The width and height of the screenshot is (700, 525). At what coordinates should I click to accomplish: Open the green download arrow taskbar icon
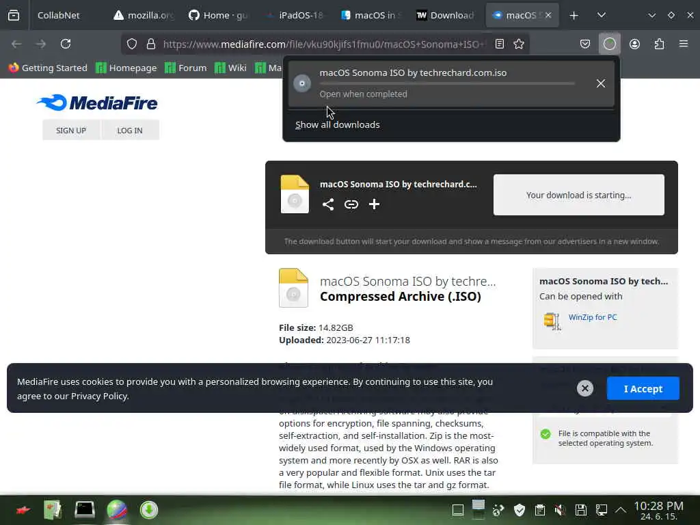(x=148, y=510)
